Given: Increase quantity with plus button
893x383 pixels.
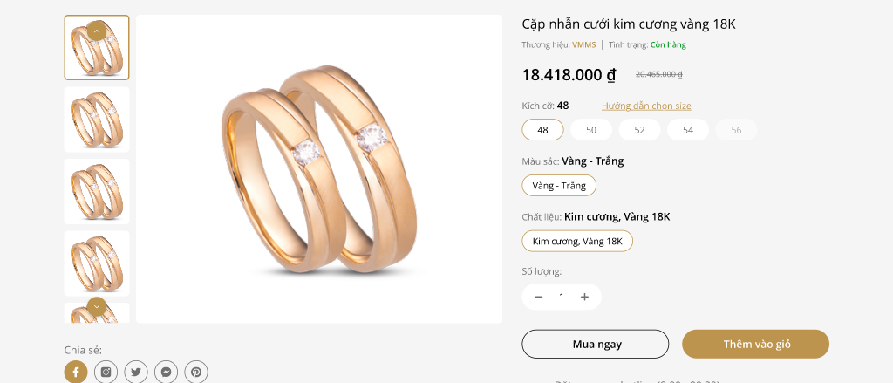Looking at the screenshot, I should 584,297.
